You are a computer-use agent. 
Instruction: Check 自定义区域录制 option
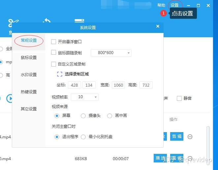click(x=53, y=64)
